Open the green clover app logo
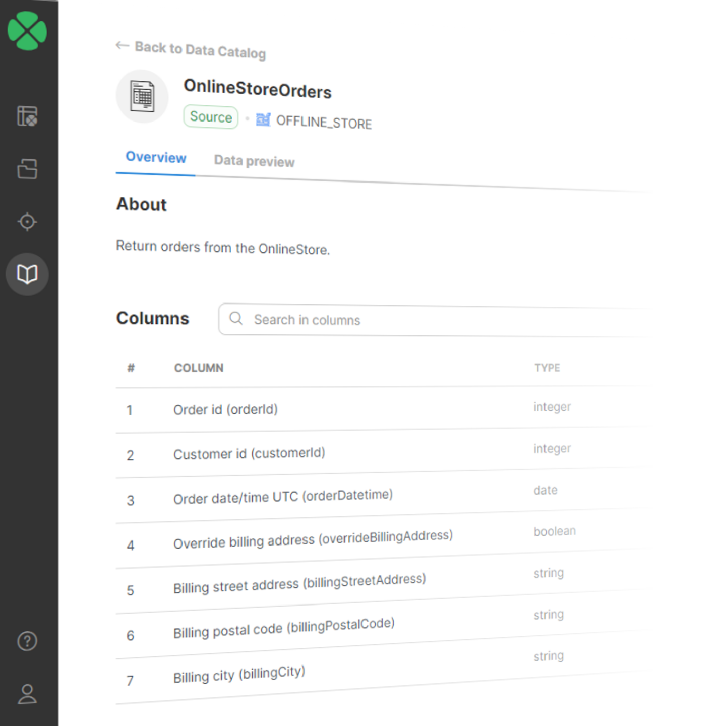The width and height of the screenshot is (726, 726). click(27, 30)
